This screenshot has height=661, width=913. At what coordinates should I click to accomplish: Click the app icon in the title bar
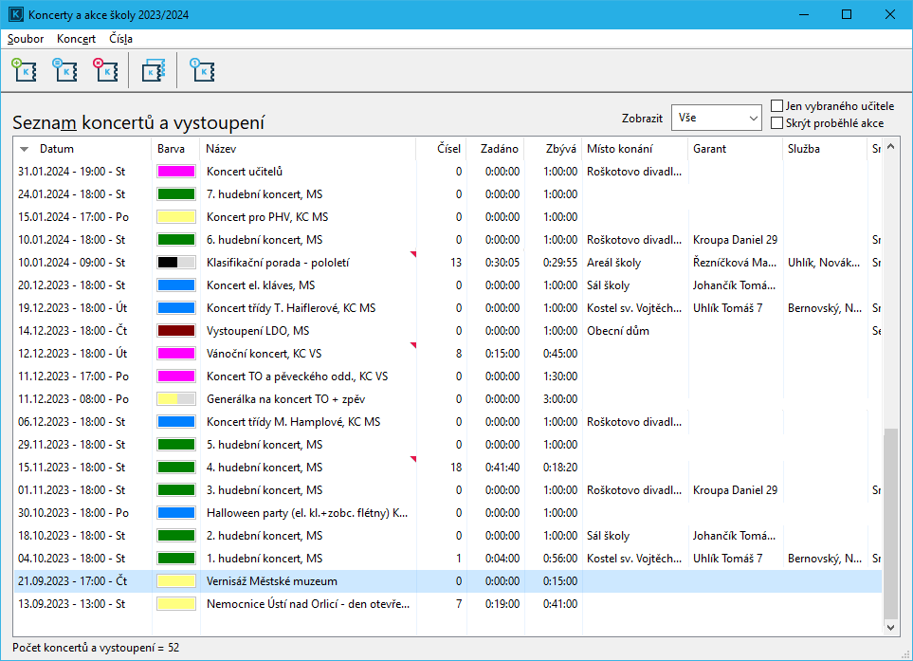pos(15,14)
